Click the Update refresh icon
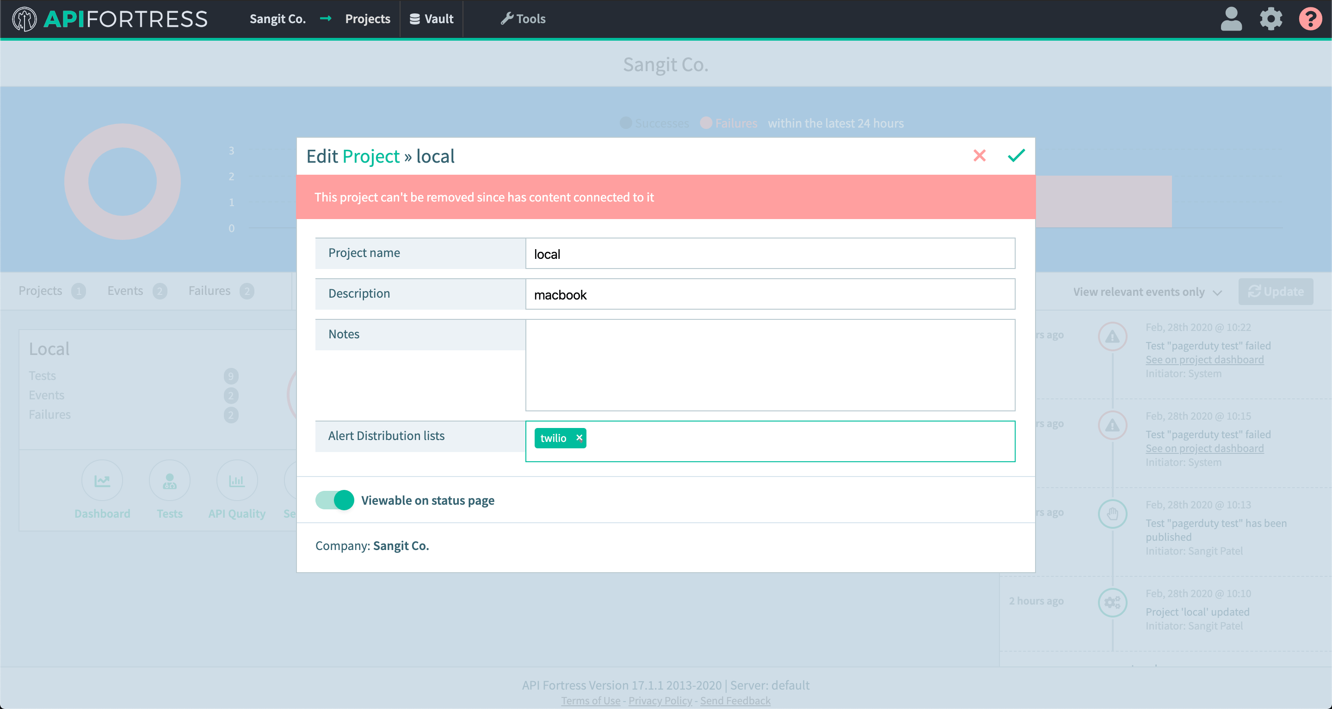The width and height of the screenshot is (1332, 709). point(1255,291)
